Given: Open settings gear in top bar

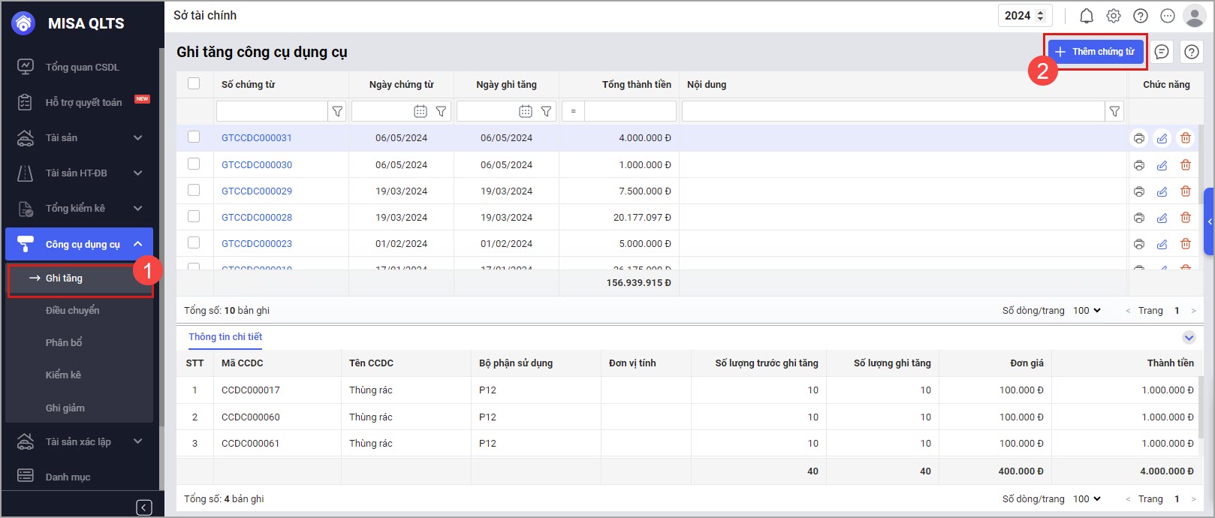Looking at the screenshot, I should click(1113, 16).
